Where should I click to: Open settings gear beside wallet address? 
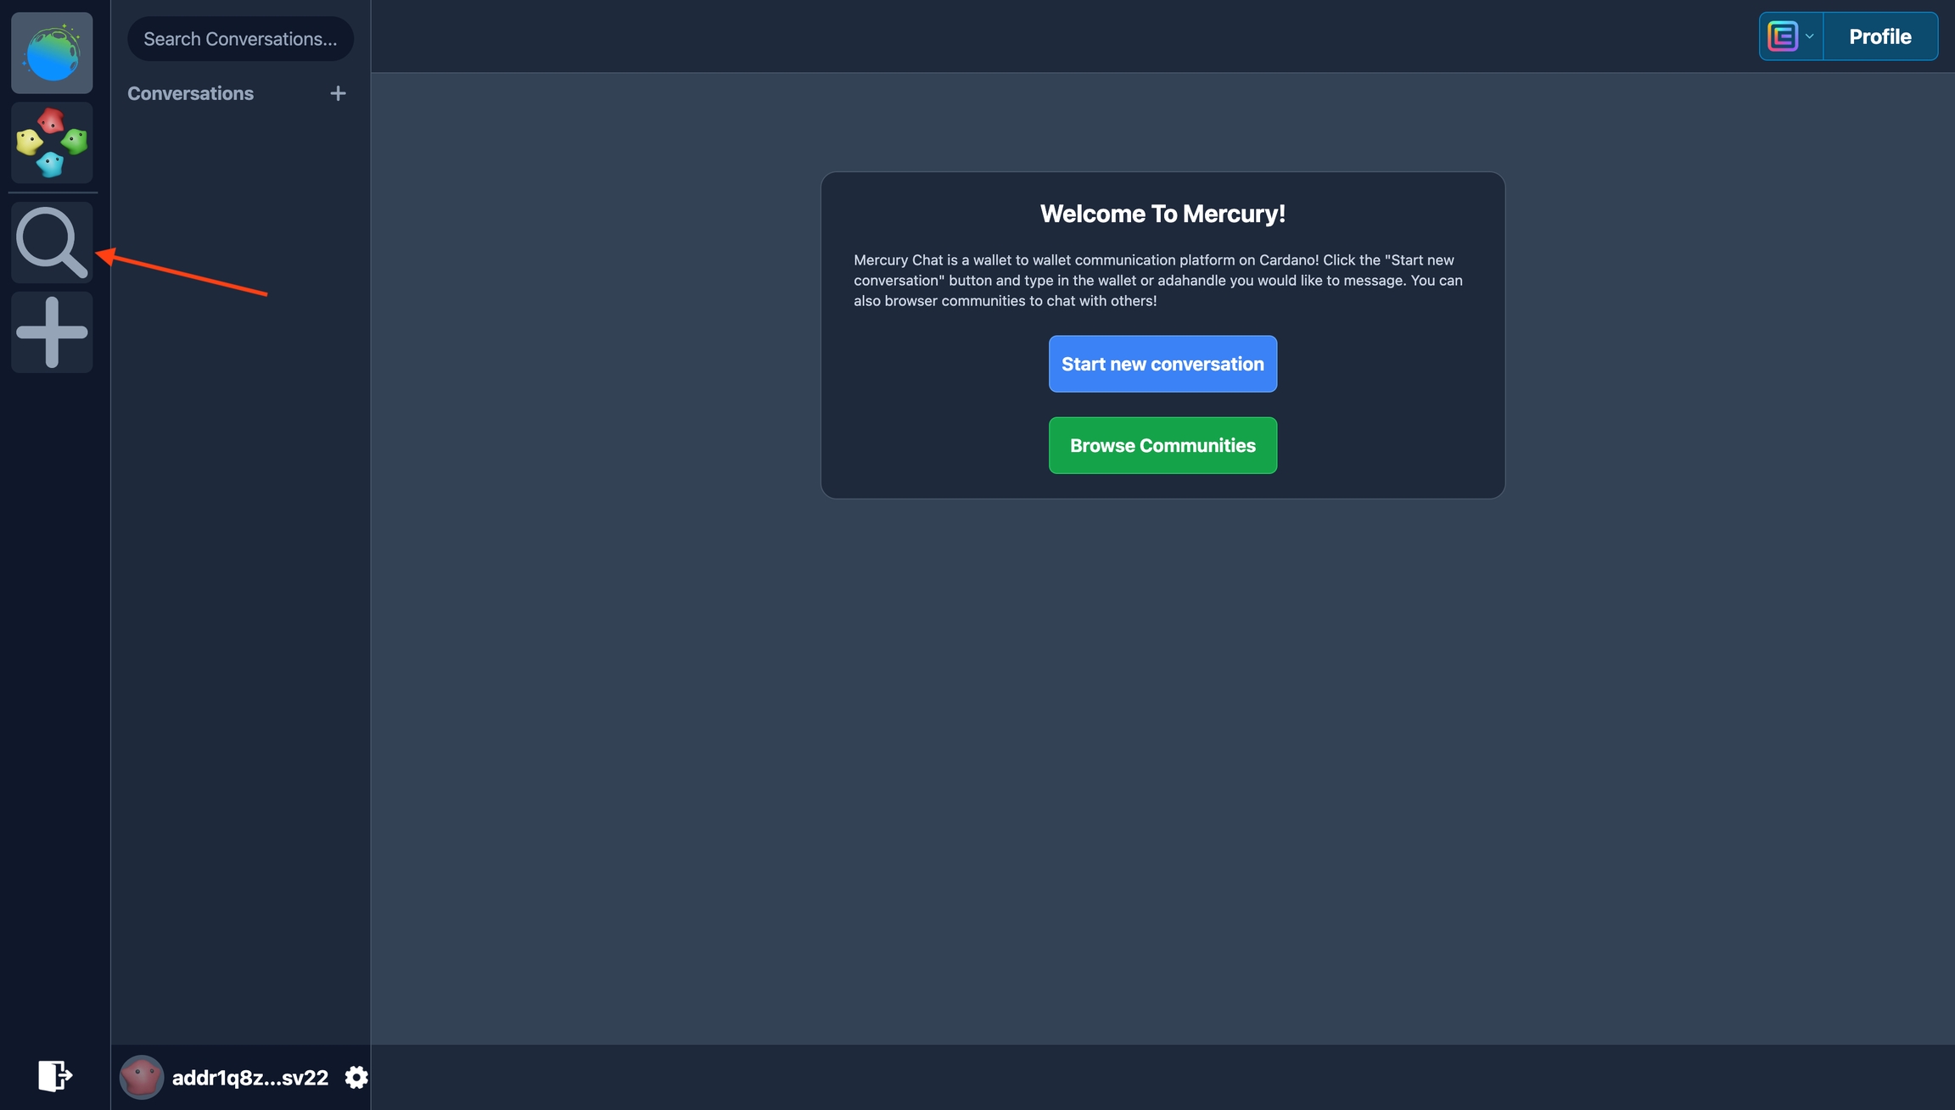coord(356,1077)
